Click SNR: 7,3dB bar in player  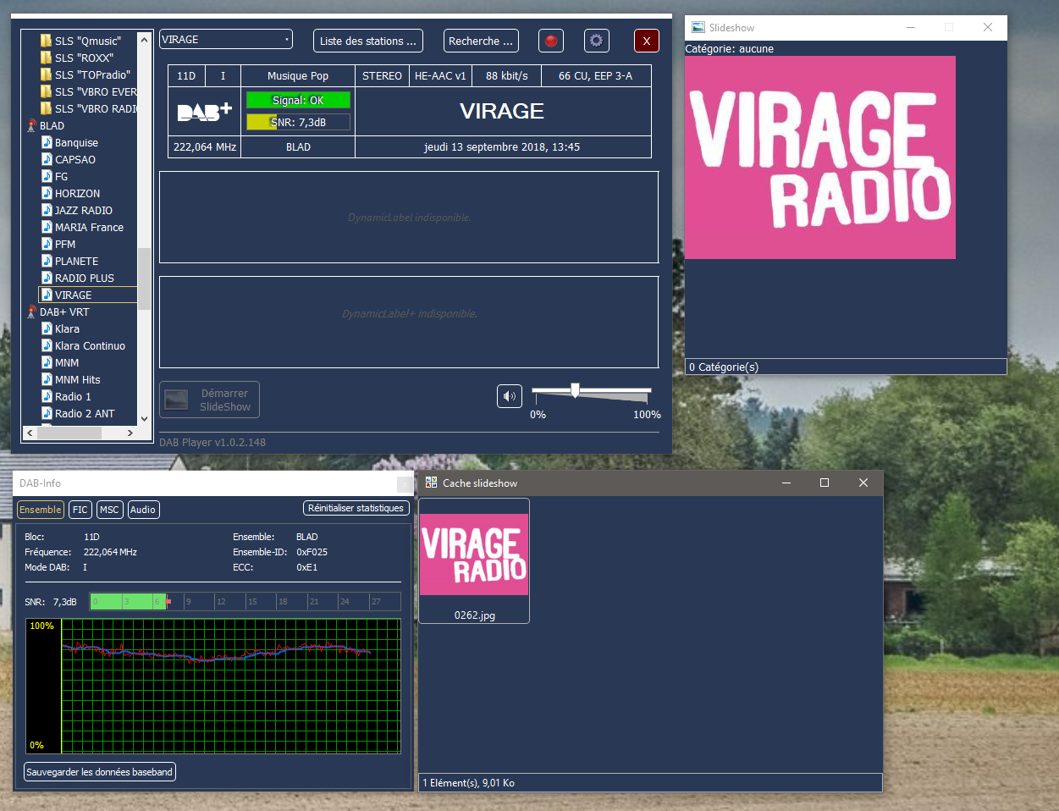pos(298,122)
